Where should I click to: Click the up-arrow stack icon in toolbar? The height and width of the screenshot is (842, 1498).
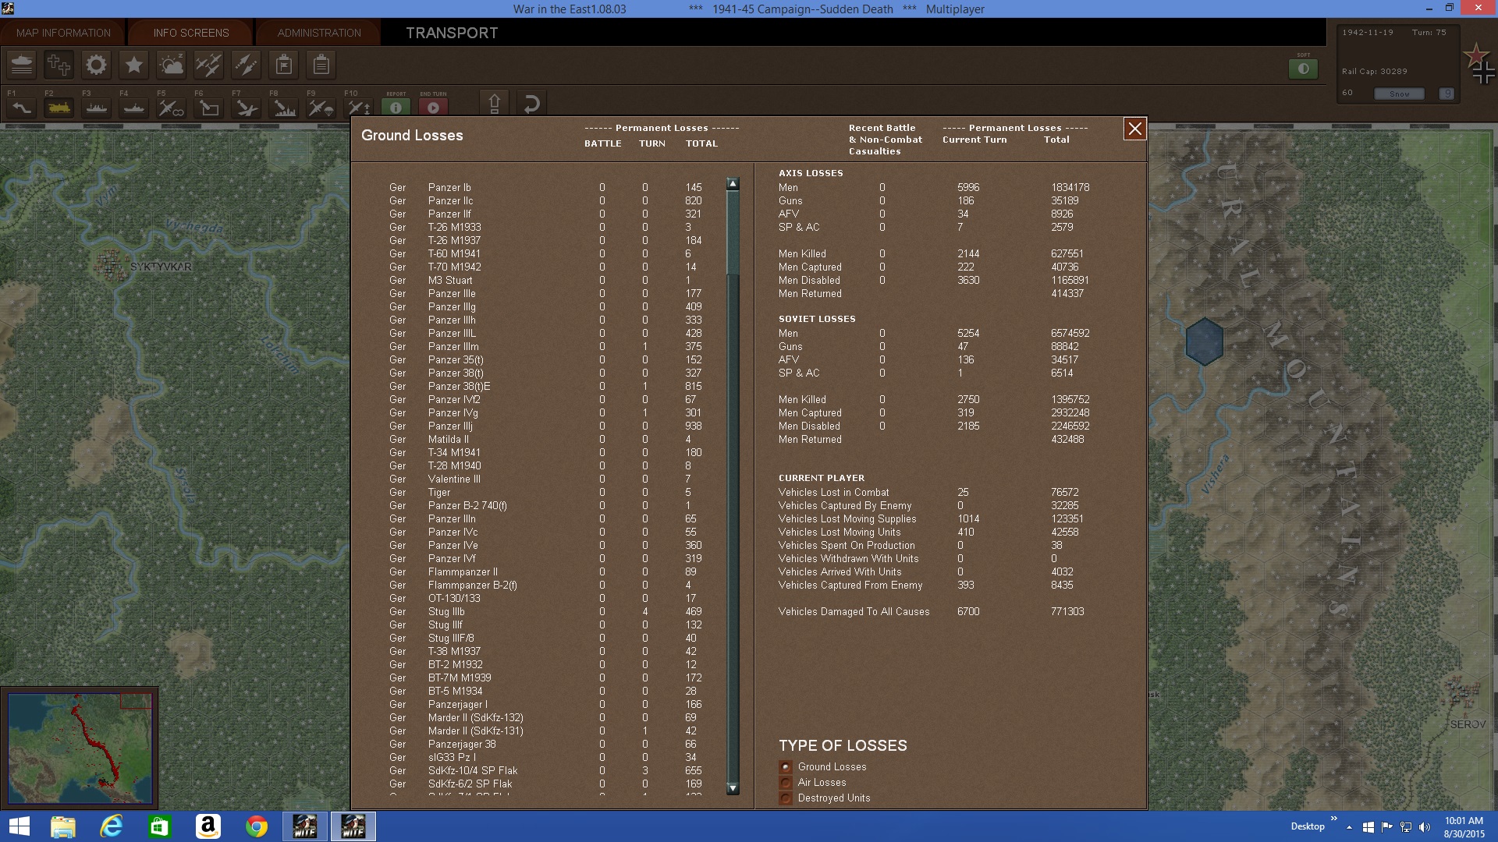[x=494, y=103]
